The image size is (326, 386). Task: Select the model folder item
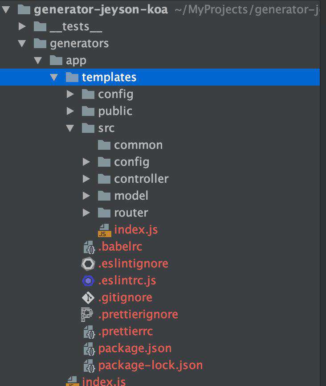pyautogui.click(x=123, y=196)
